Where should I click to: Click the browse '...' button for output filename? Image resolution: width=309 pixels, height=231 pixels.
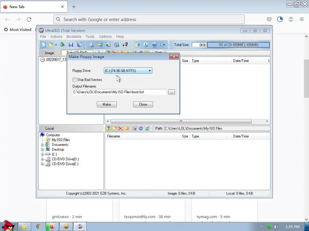[171, 92]
